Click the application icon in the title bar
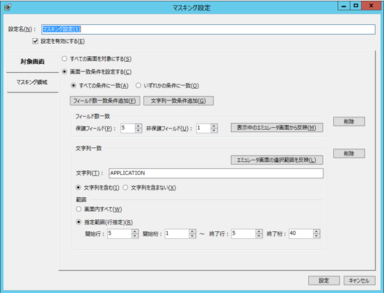 coord(8,8)
